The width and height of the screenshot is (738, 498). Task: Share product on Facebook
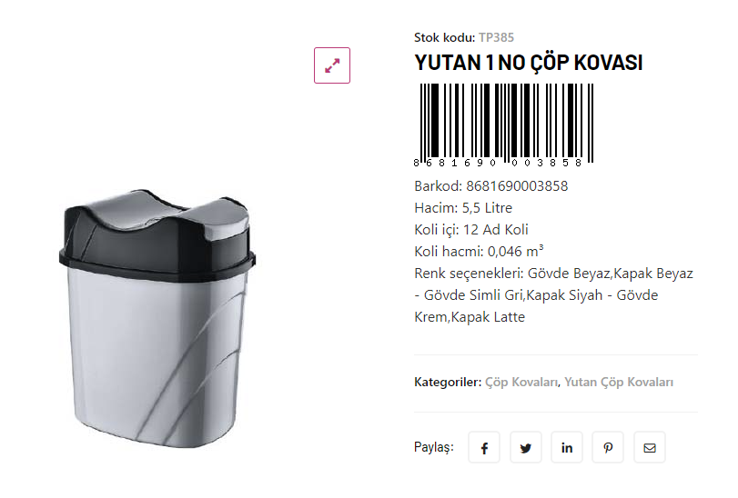(x=484, y=447)
